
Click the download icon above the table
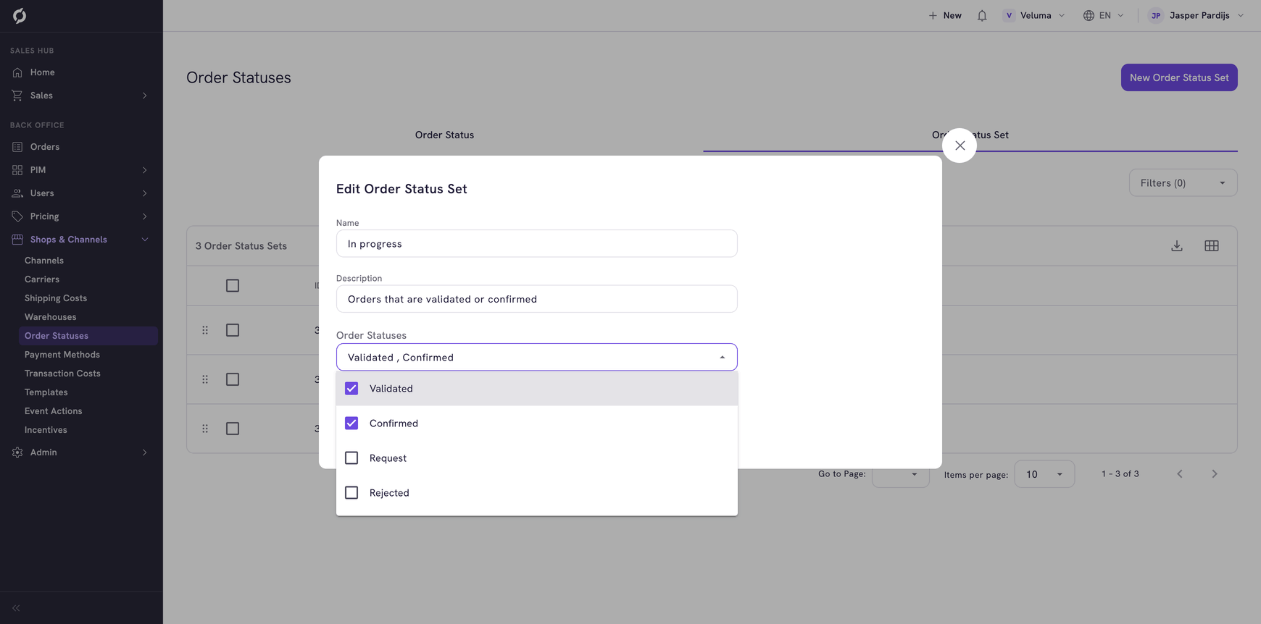pos(1177,246)
